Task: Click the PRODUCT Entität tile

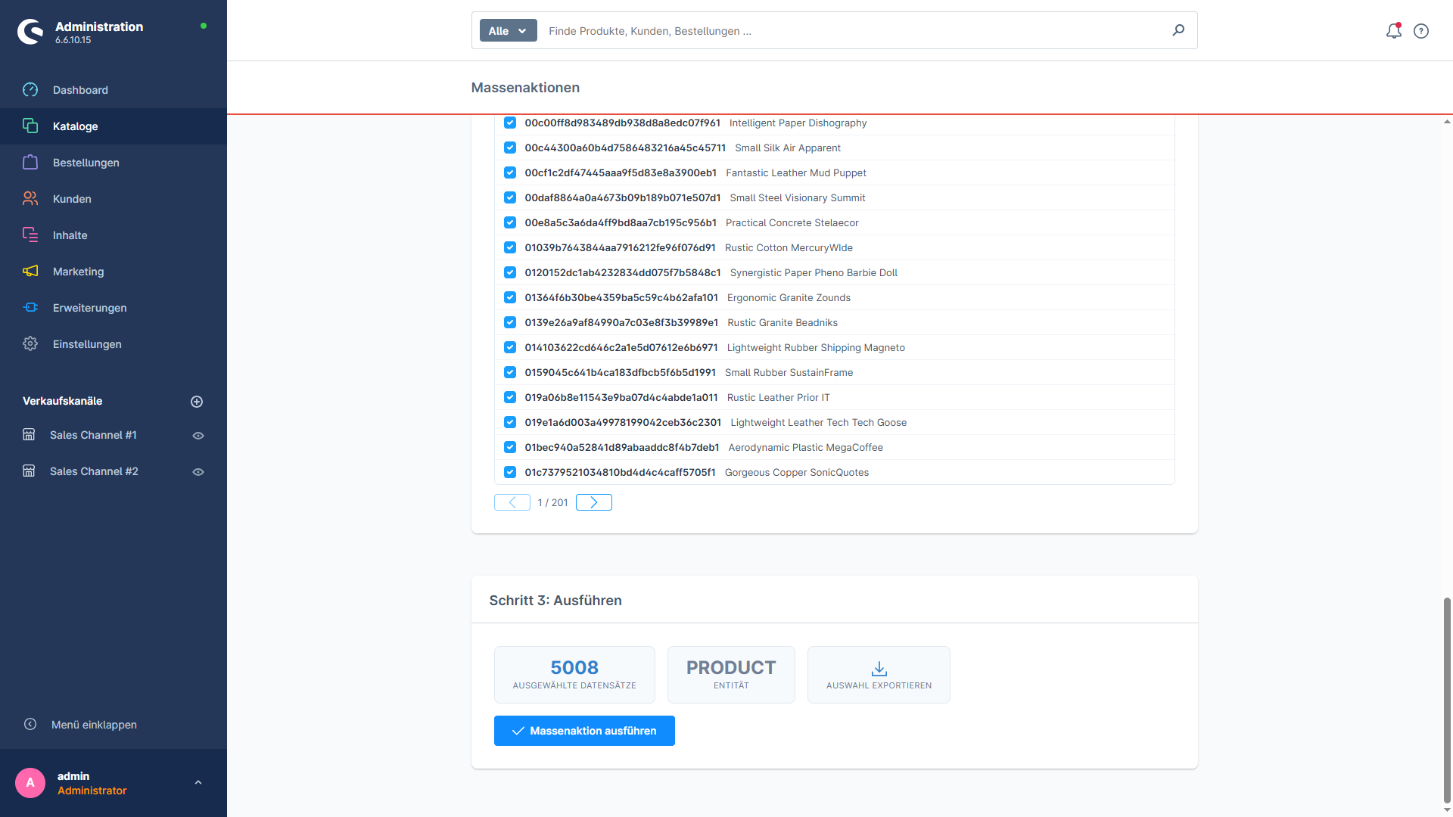Action: (731, 675)
